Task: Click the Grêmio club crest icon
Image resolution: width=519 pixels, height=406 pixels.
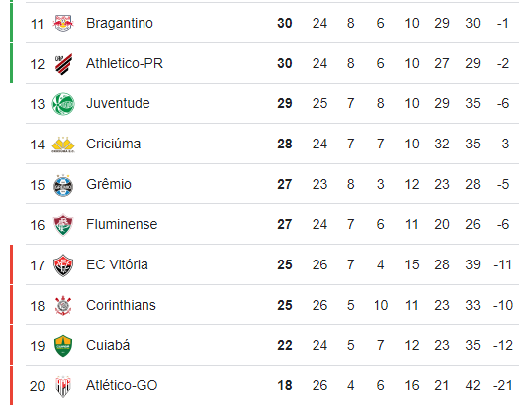Action: point(63,185)
